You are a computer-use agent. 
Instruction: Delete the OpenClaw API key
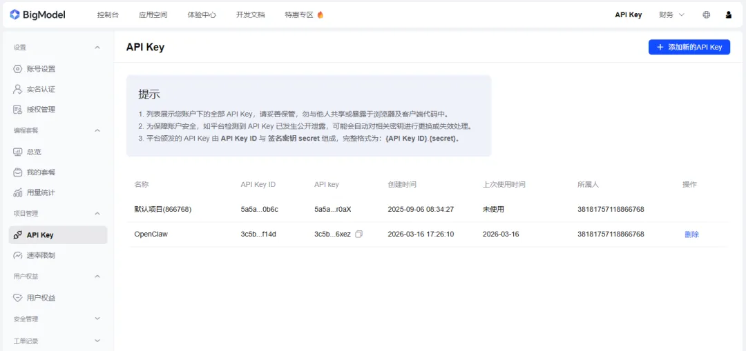tap(691, 234)
